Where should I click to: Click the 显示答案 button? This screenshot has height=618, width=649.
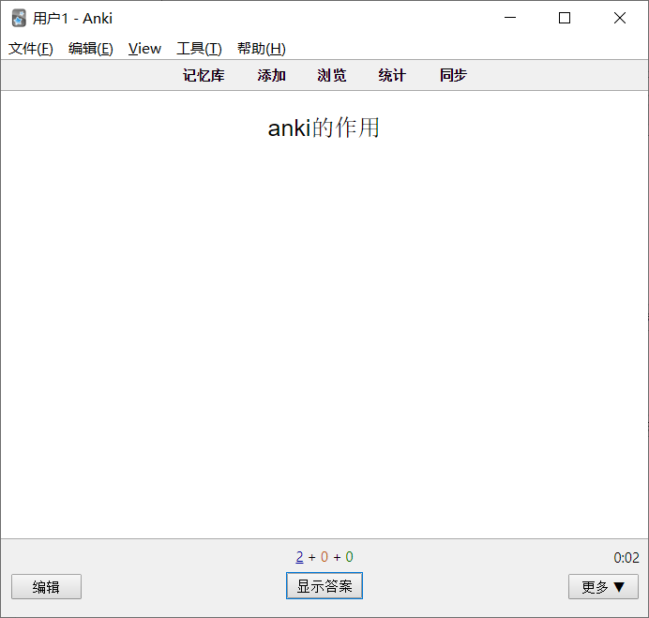tap(324, 586)
